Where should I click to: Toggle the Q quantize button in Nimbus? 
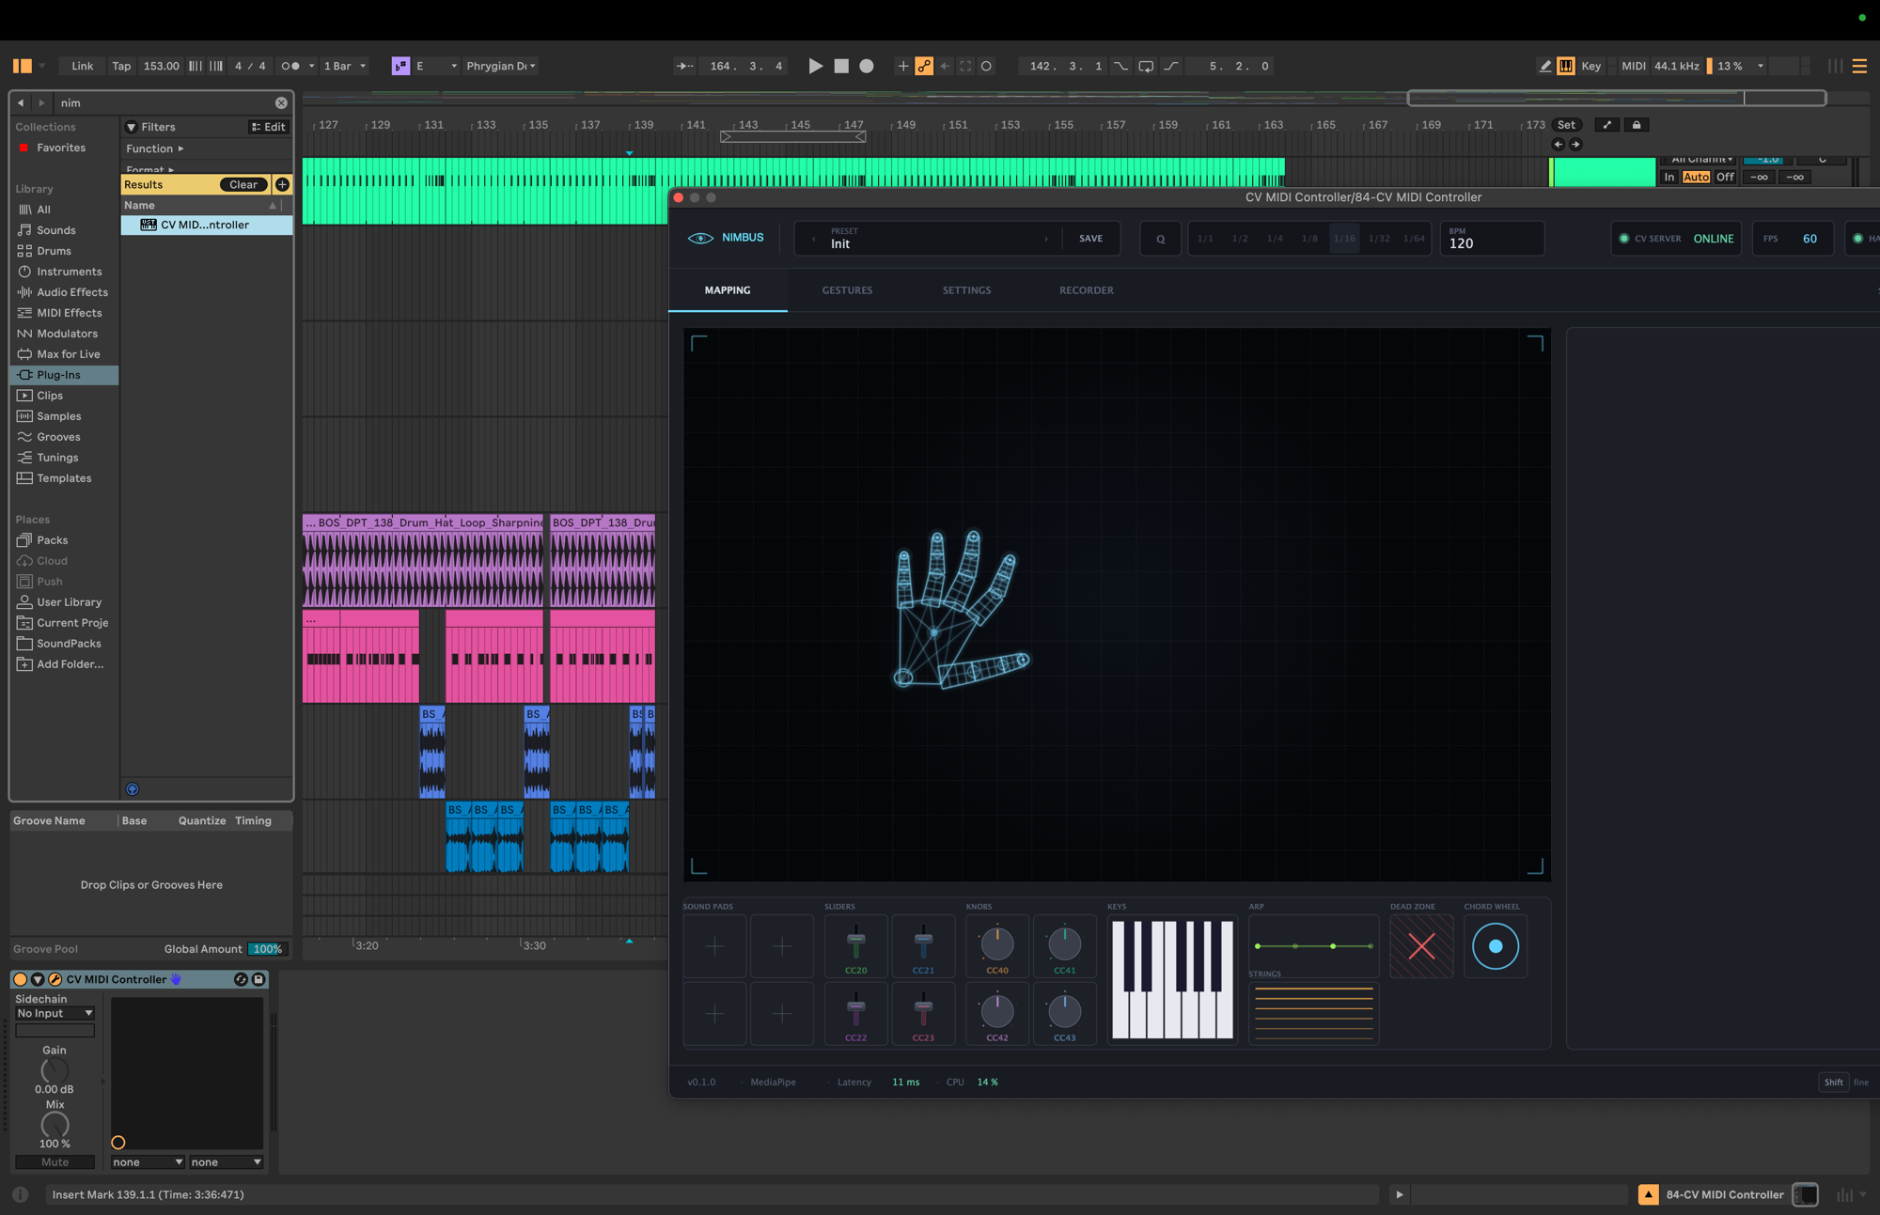coord(1160,239)
